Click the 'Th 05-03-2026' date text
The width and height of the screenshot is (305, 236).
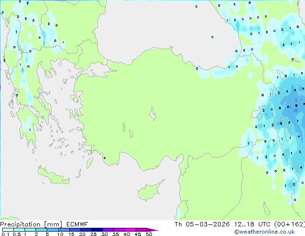202,224
